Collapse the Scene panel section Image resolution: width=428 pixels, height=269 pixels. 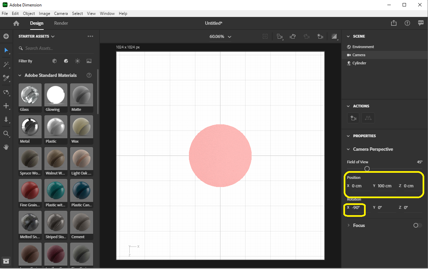(348, 36)
